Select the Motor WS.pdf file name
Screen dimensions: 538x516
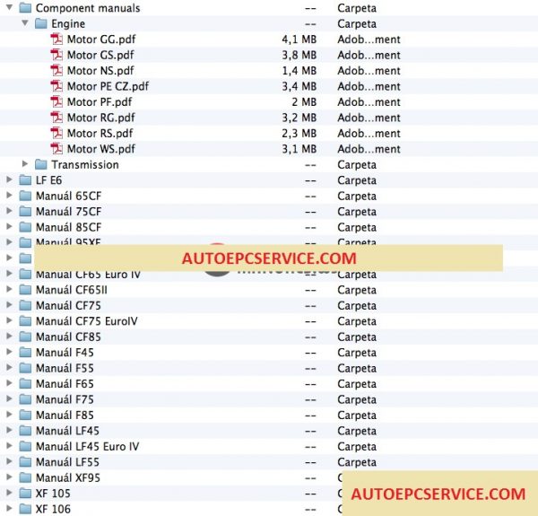(100, 149)
